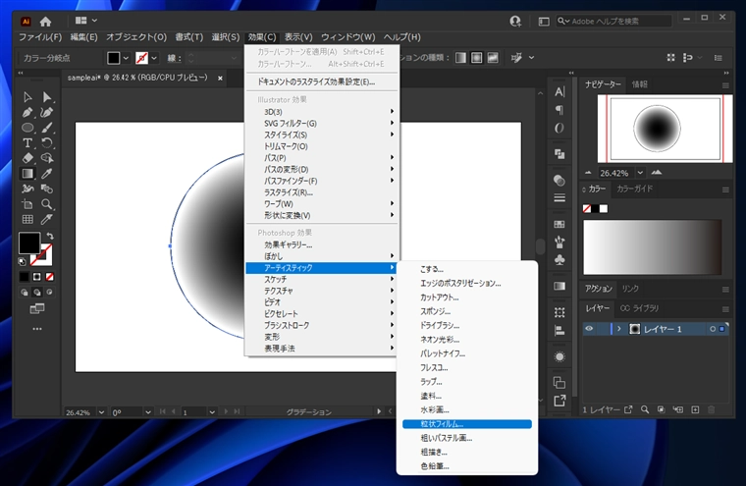This screenshot has width=746, height=486.
Task: Switch to the カラーガイド tab
Action: click(635, 189)
